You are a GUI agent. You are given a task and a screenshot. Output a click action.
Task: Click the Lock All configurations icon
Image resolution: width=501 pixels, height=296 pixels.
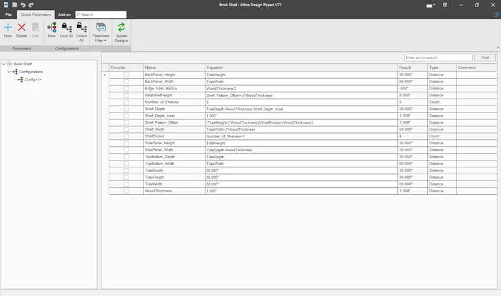pyautogui.click(x=66, y=27)
